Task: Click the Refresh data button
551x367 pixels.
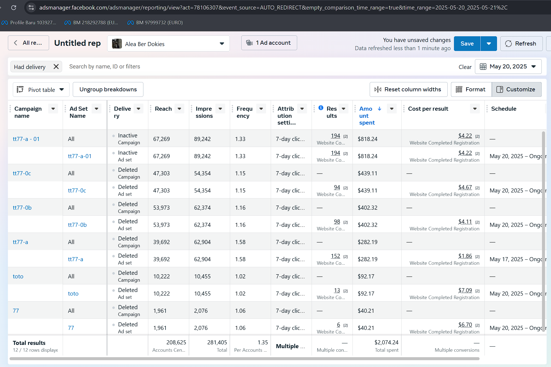Action: (x=521, y=44)
